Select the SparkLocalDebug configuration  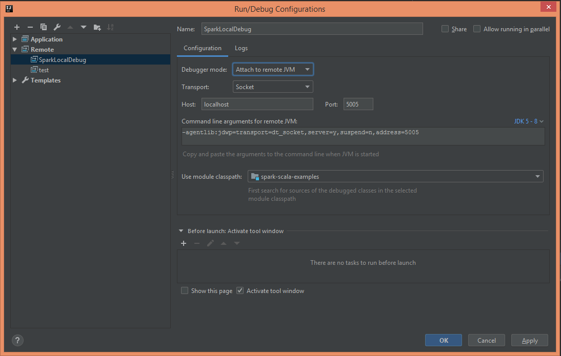(x=91, y=60)
